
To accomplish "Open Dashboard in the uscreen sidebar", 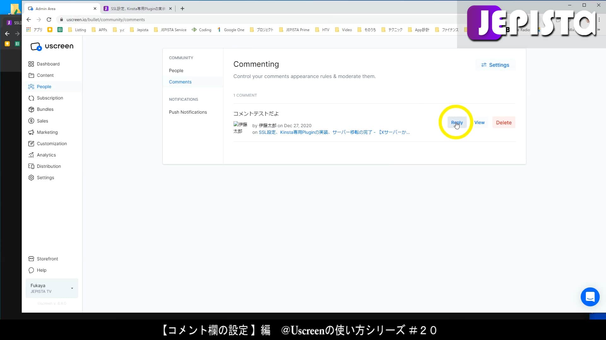I will coord(48,64).
